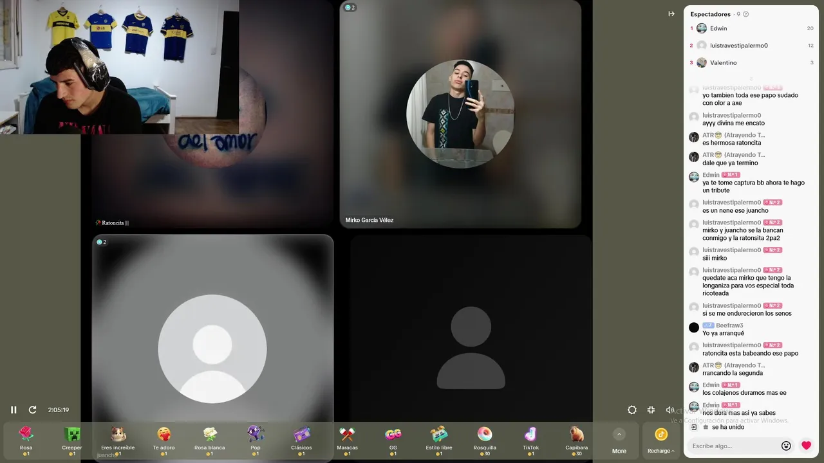This screenshot has height=463, width=824.
Task: Send the Capibara gift
Action: coord(577,441)
